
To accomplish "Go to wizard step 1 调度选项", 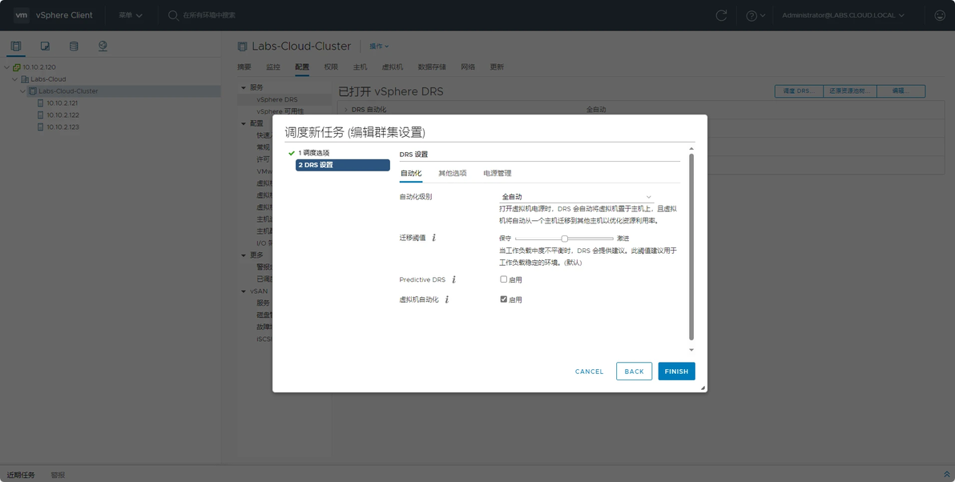I will 314,154.
